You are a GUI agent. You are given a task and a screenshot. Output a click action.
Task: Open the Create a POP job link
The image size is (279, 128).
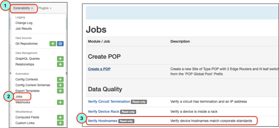99,69
